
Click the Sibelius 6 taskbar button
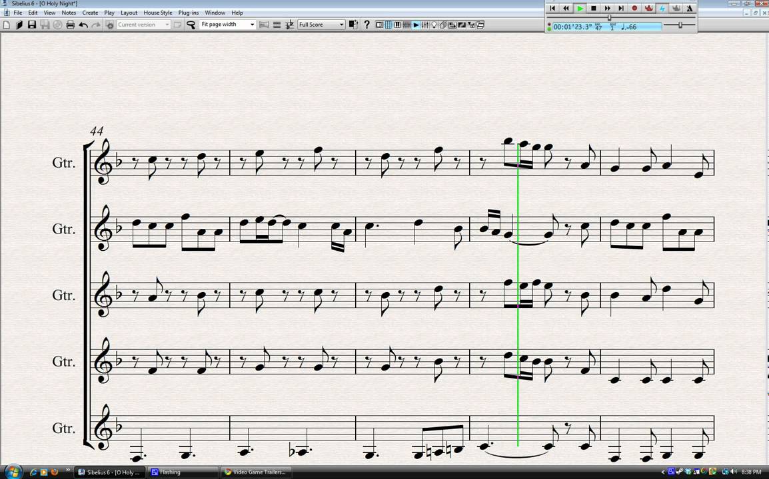(x=110, y=472)
